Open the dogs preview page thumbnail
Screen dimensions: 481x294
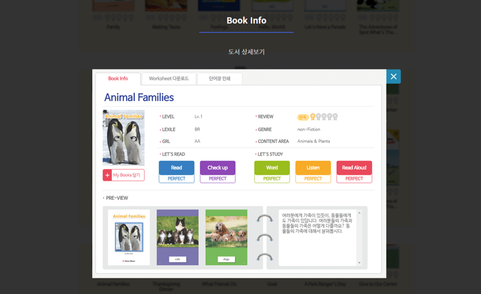[x=226, y=237]
